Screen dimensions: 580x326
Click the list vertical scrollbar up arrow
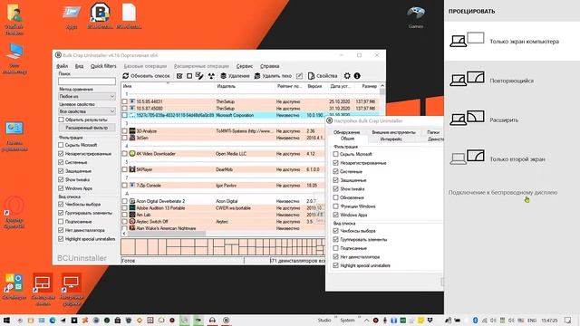[382, 86]
